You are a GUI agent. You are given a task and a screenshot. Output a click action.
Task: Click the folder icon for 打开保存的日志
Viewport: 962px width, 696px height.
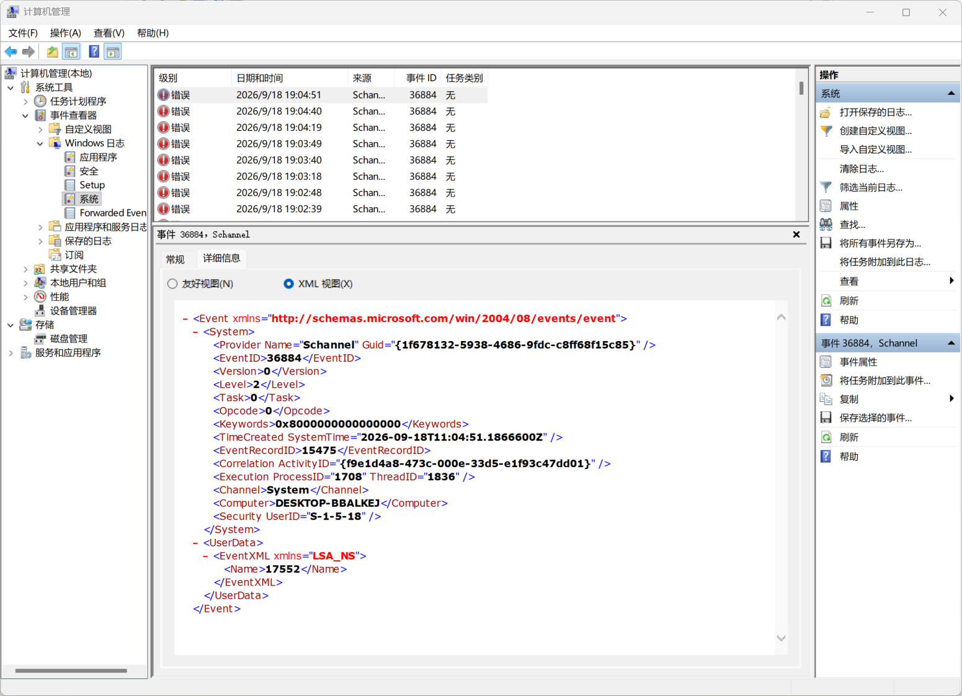coord(826,112)
